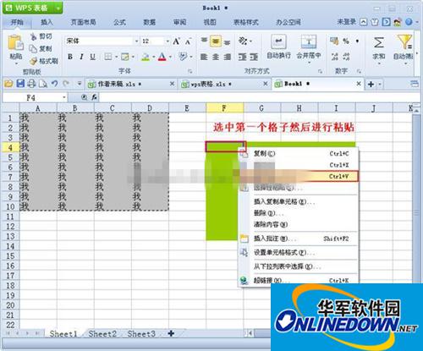This screenshot has width=423, height=351.
Task: Click the Print icon in quick toolbar
Action: tap(31, 84)
